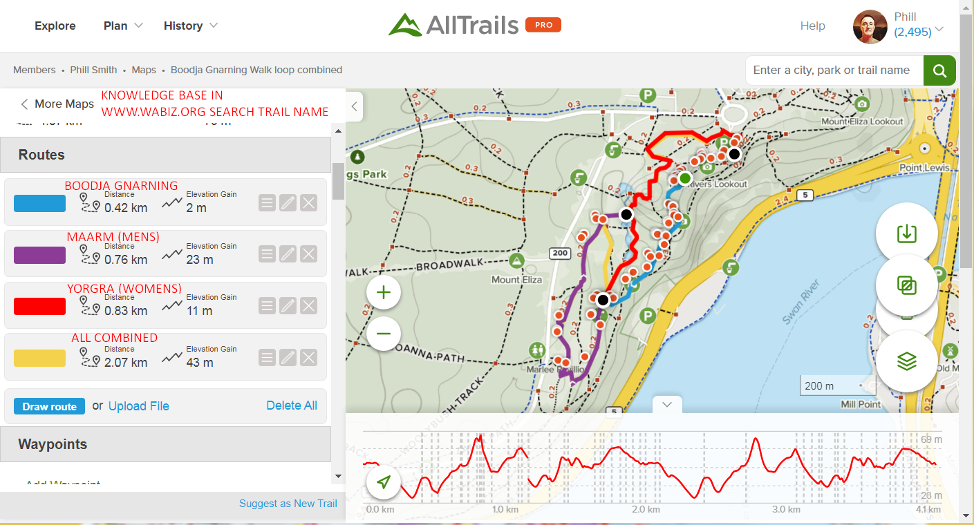Click the city, park or trail search field
The image size is (974, 525).
coord(834,70)
